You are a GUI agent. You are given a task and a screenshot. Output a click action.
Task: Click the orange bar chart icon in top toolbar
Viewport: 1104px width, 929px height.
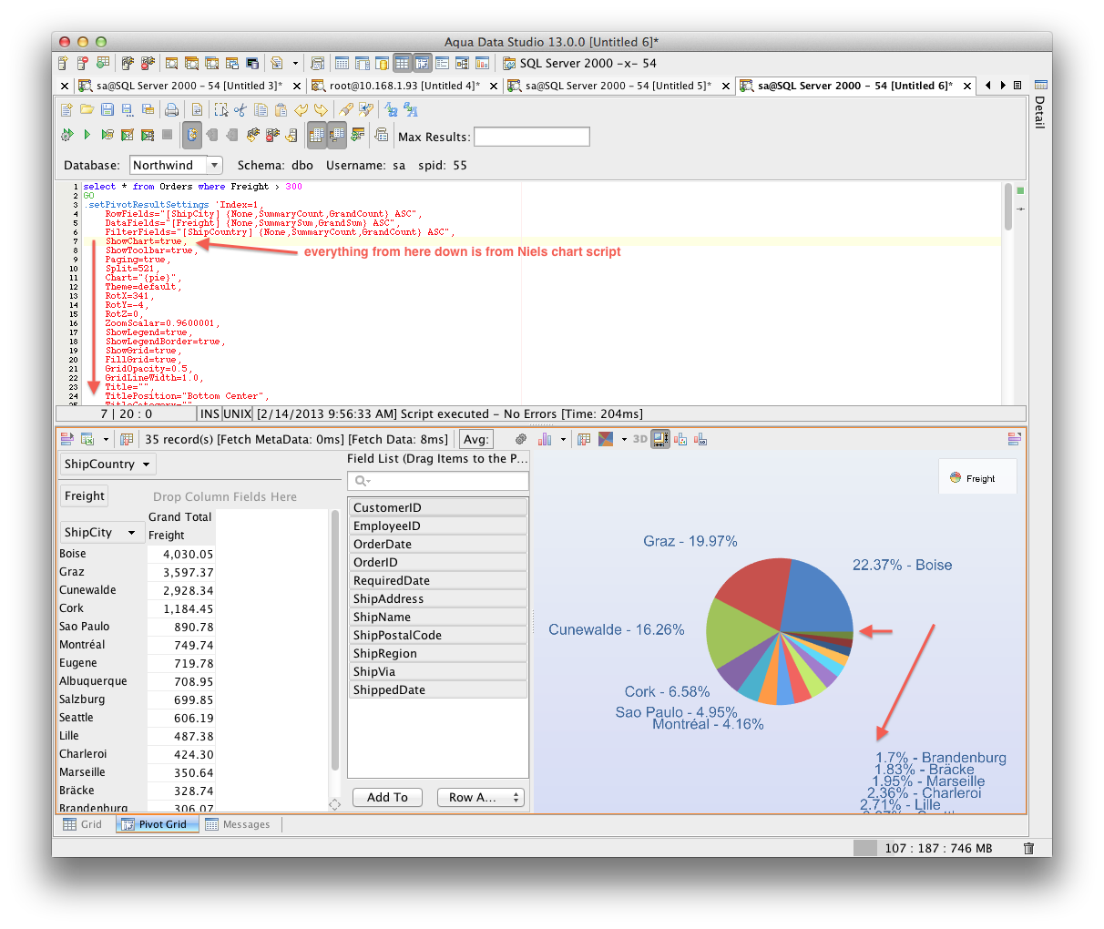[482, 63]
